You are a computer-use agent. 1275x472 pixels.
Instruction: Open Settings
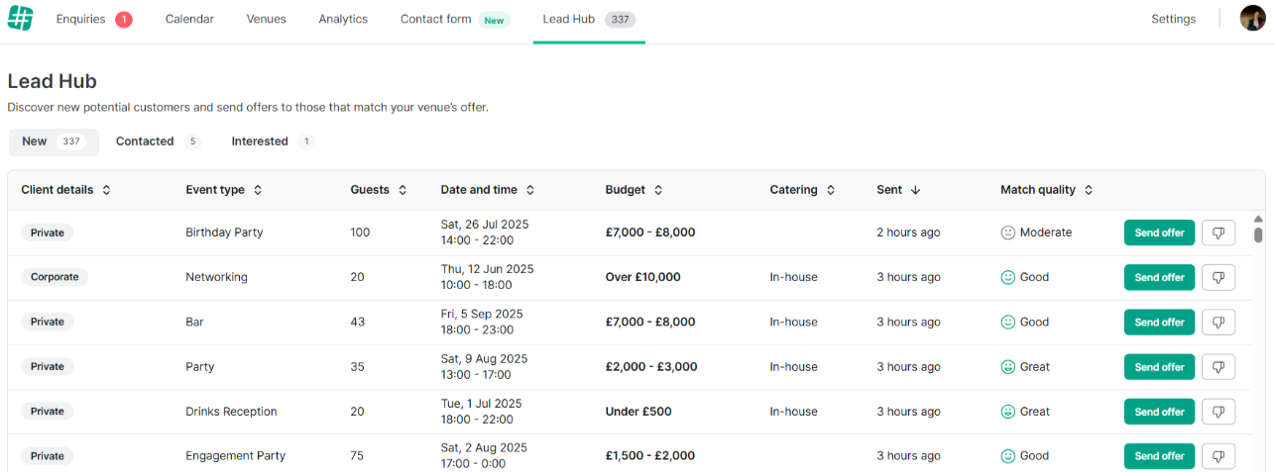[x=1173, y=19]
